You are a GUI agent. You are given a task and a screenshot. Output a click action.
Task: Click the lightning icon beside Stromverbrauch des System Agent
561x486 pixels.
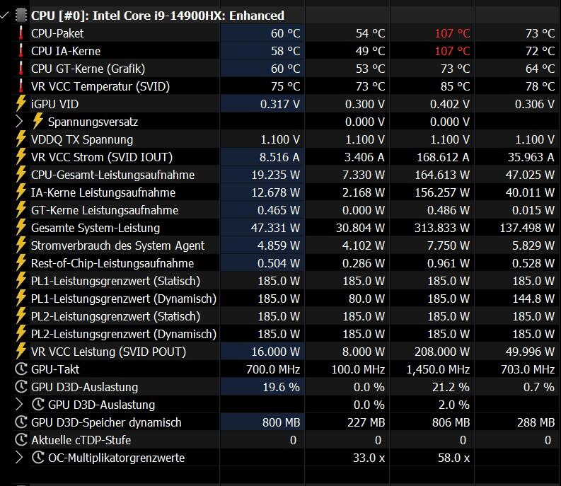(x=21, y=245)
